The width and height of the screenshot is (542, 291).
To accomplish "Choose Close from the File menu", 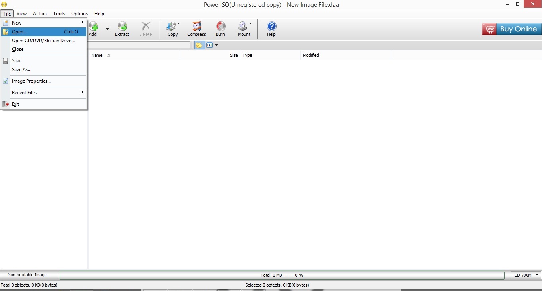I will tap(44, 49).
